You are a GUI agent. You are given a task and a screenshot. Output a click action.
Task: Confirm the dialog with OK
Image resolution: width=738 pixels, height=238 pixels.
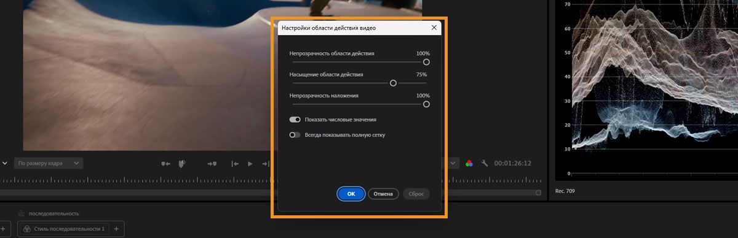click(351, 194)
